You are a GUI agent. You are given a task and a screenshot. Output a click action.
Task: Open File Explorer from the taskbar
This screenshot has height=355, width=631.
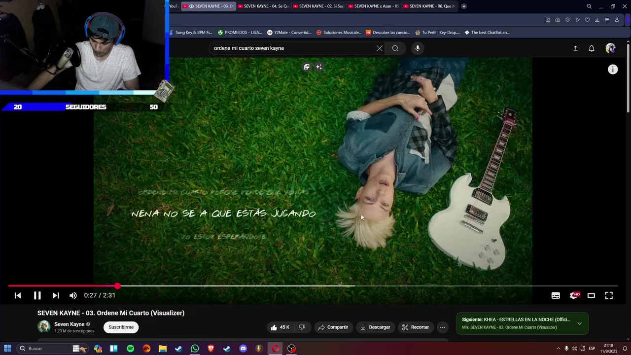click(163, 349)
